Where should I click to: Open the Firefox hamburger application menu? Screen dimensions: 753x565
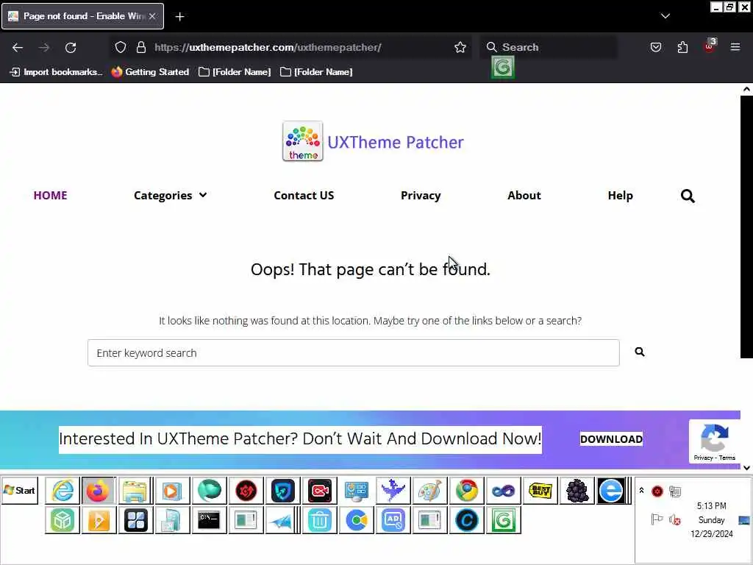[x=735, y=47]
